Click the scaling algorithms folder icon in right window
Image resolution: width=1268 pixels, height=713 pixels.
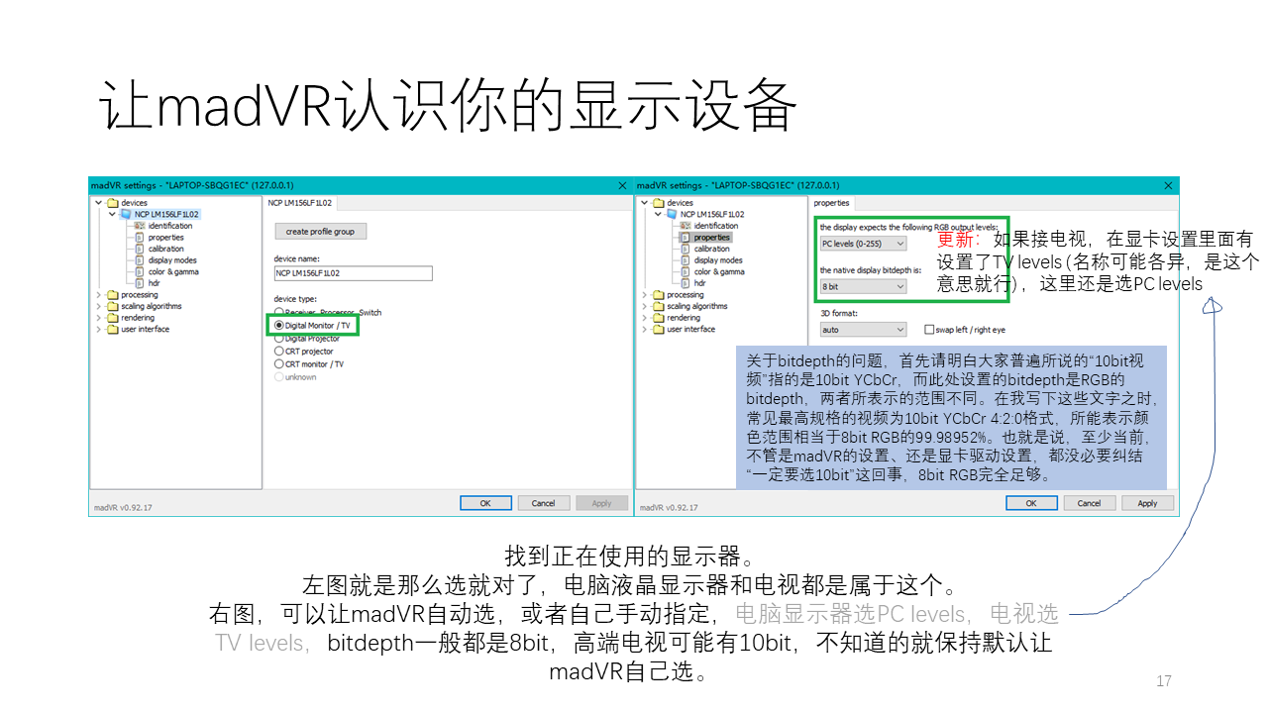[659, 307]
